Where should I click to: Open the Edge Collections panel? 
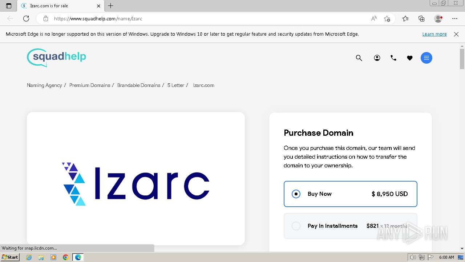click(x=421, y=19)
